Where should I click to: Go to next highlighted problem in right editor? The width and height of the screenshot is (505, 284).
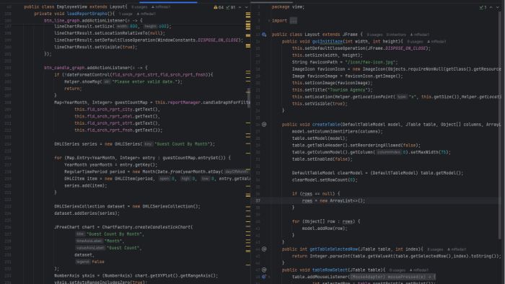(498, 7)
